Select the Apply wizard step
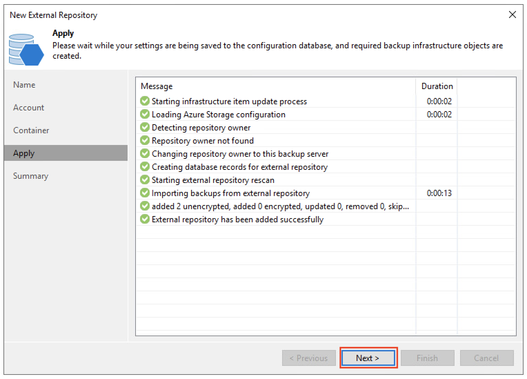The height and width of the screenshot is (379, 527). tap(66, 153)
